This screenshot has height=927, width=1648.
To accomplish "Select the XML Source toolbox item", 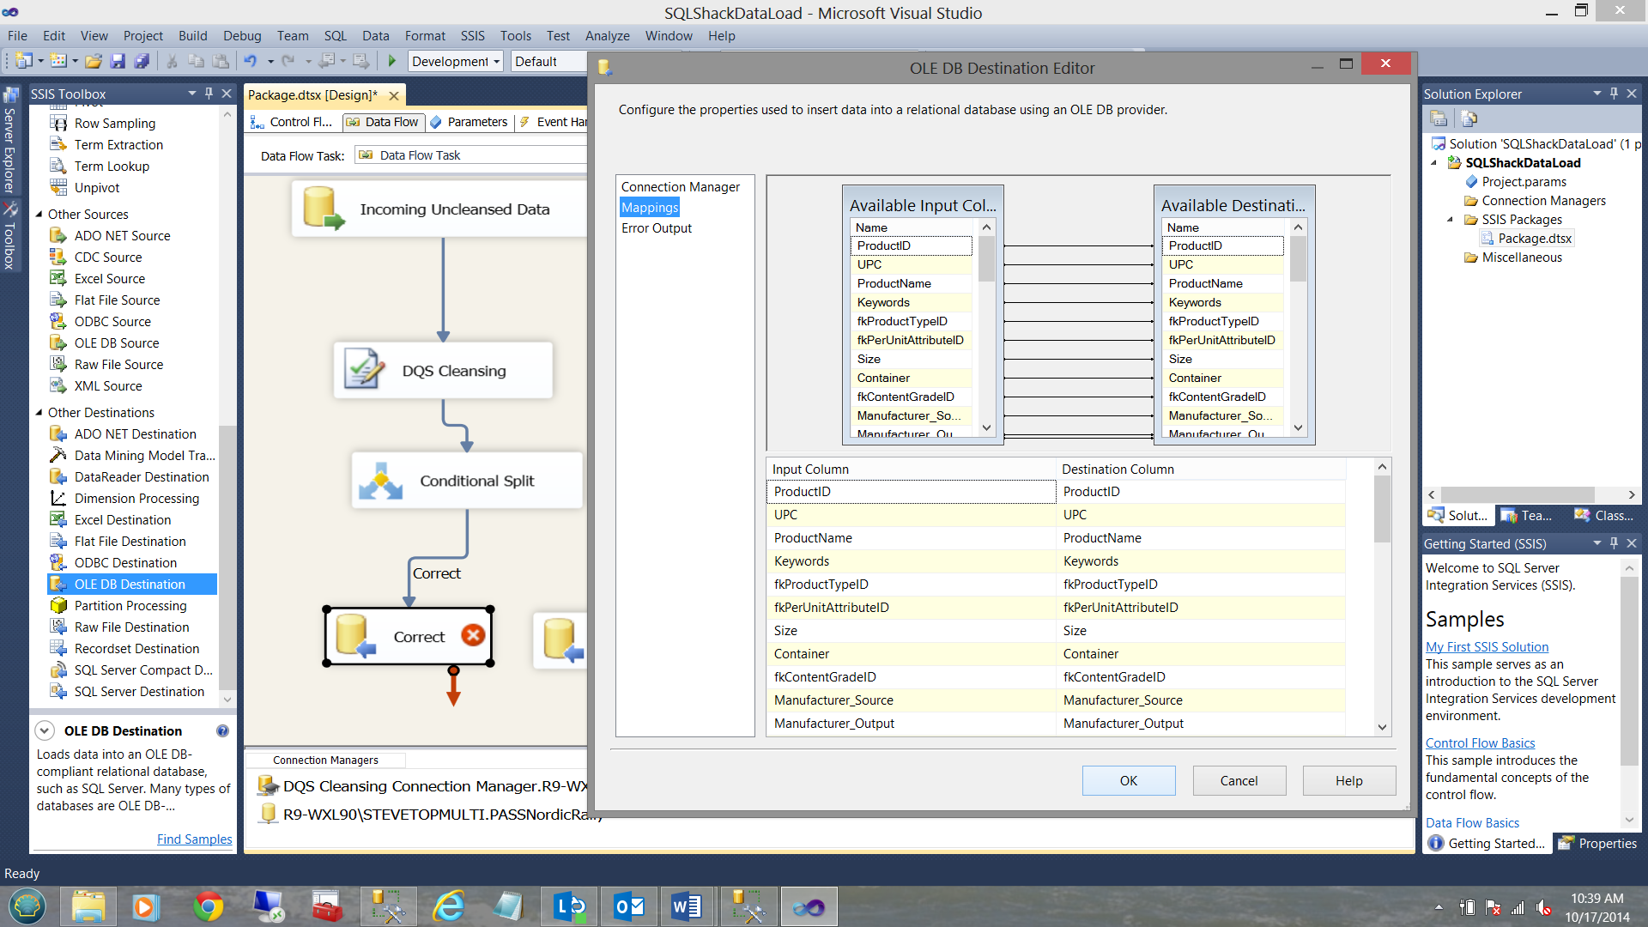I will point(108,386).
